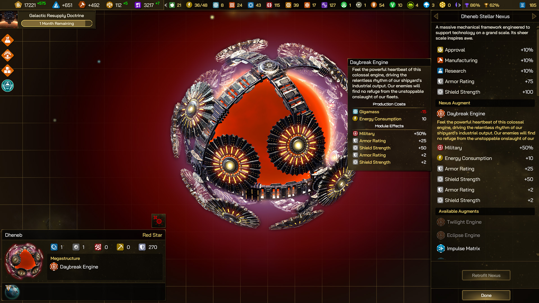Click the Done button
This screenshot has height=303, width=539.
click(486, 295)
